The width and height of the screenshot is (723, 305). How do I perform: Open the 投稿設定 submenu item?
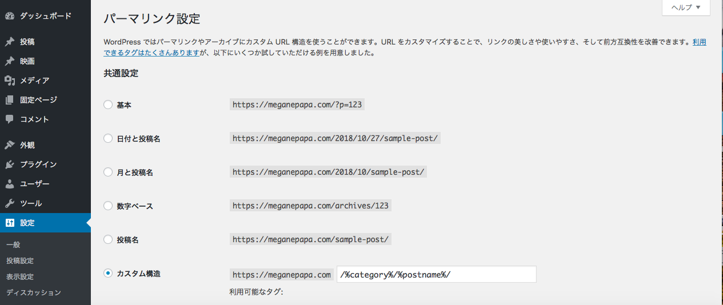tap(20, 260)
